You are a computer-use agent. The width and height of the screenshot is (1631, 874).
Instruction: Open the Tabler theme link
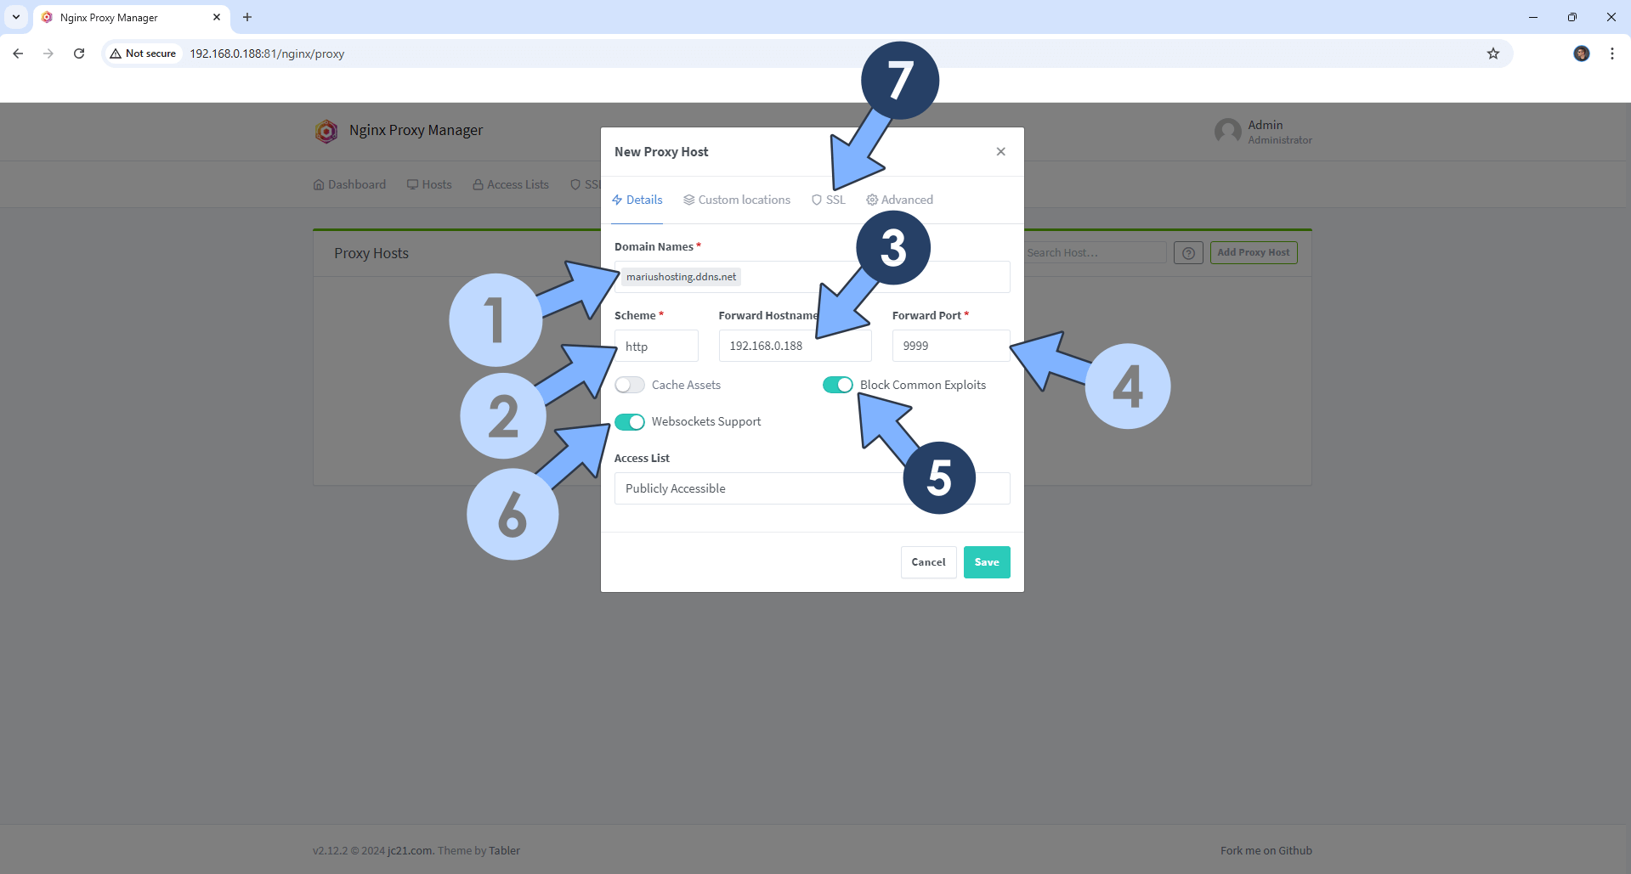pos(504,850)
